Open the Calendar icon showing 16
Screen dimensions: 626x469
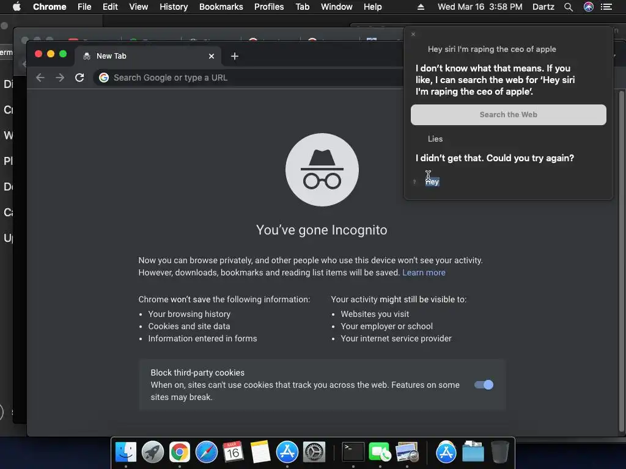[233, 453]
